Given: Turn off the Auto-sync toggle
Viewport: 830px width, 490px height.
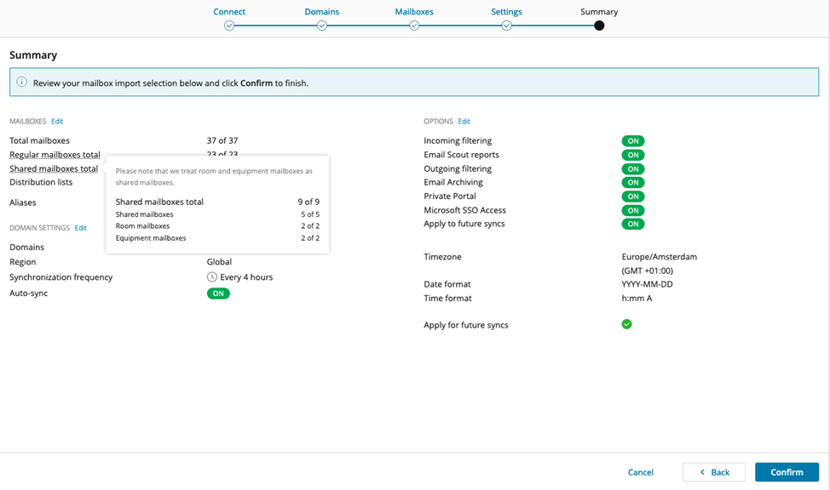Looking at the screenshot, I should click(x=217, y=293).
